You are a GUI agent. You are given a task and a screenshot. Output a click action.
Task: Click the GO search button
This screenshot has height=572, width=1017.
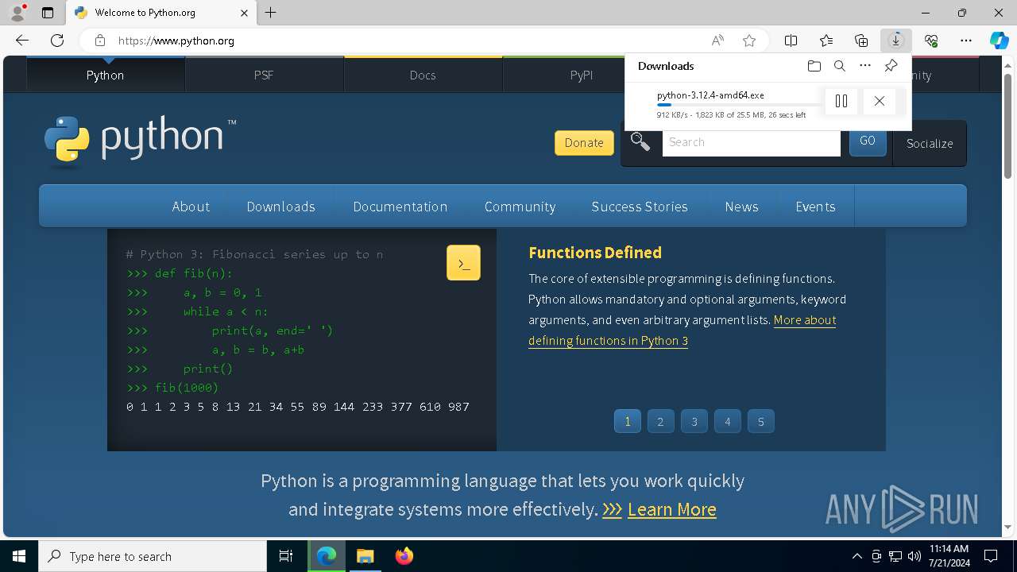coord(868,141)
